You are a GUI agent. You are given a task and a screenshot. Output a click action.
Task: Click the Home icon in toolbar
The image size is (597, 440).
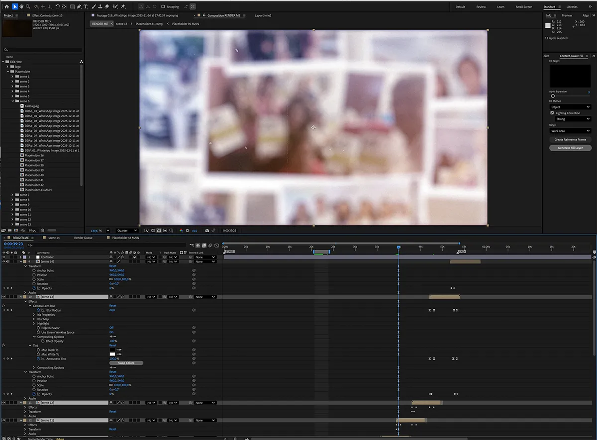coord(7,7)
